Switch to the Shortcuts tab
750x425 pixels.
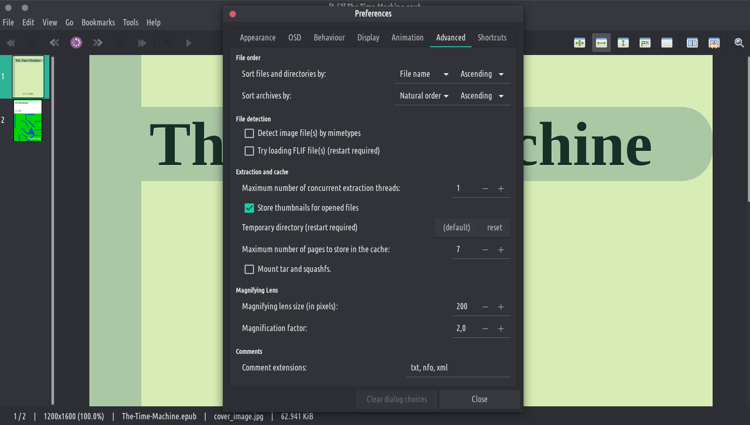[492, 38]
